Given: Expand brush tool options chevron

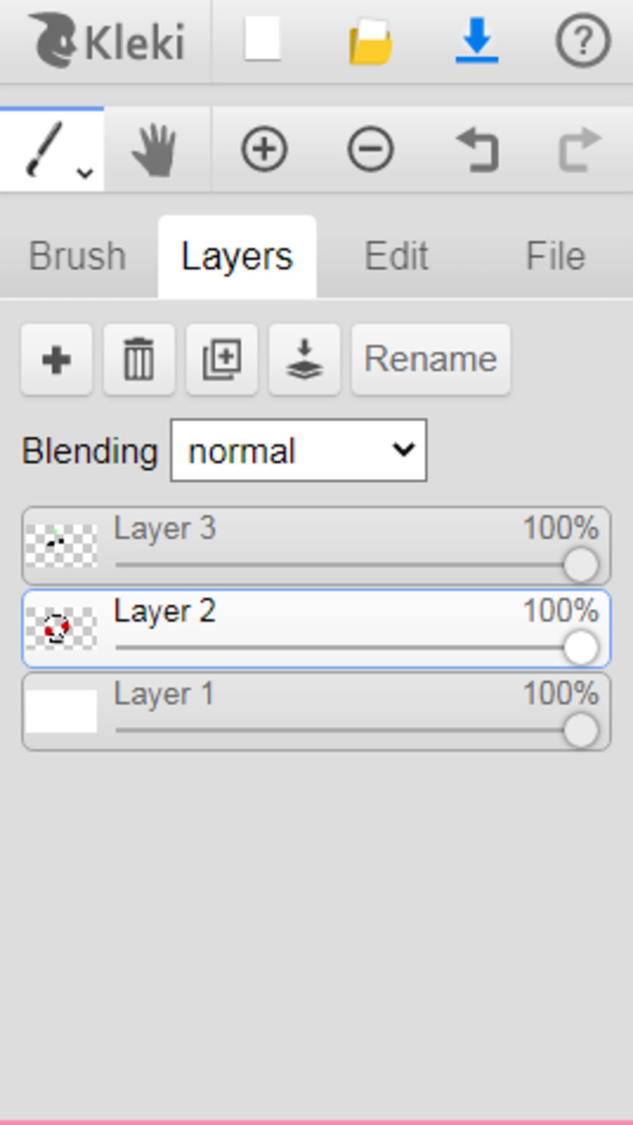Looking at the screenshot, I should [85, 173].
